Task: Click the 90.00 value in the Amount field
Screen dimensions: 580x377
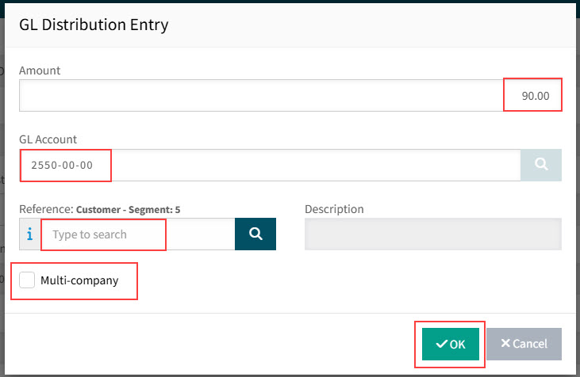Action: (535, 95)
